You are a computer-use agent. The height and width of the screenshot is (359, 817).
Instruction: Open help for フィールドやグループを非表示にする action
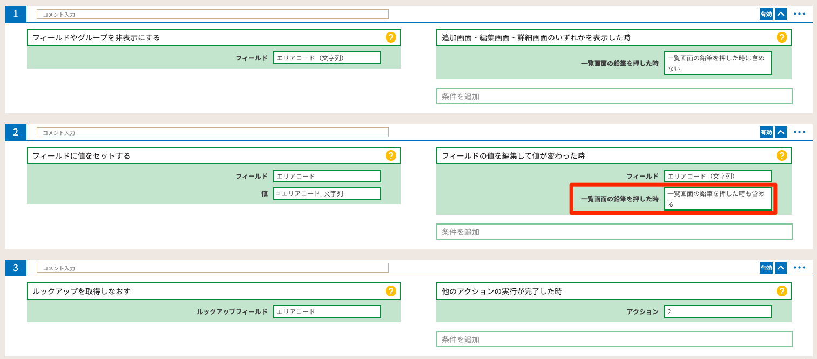tap(391, 37)
